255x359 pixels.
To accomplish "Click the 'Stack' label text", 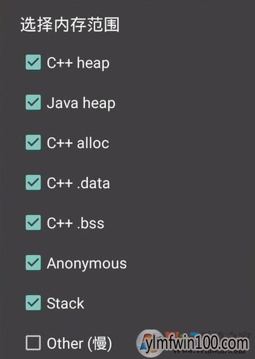I will pos(66,303).
